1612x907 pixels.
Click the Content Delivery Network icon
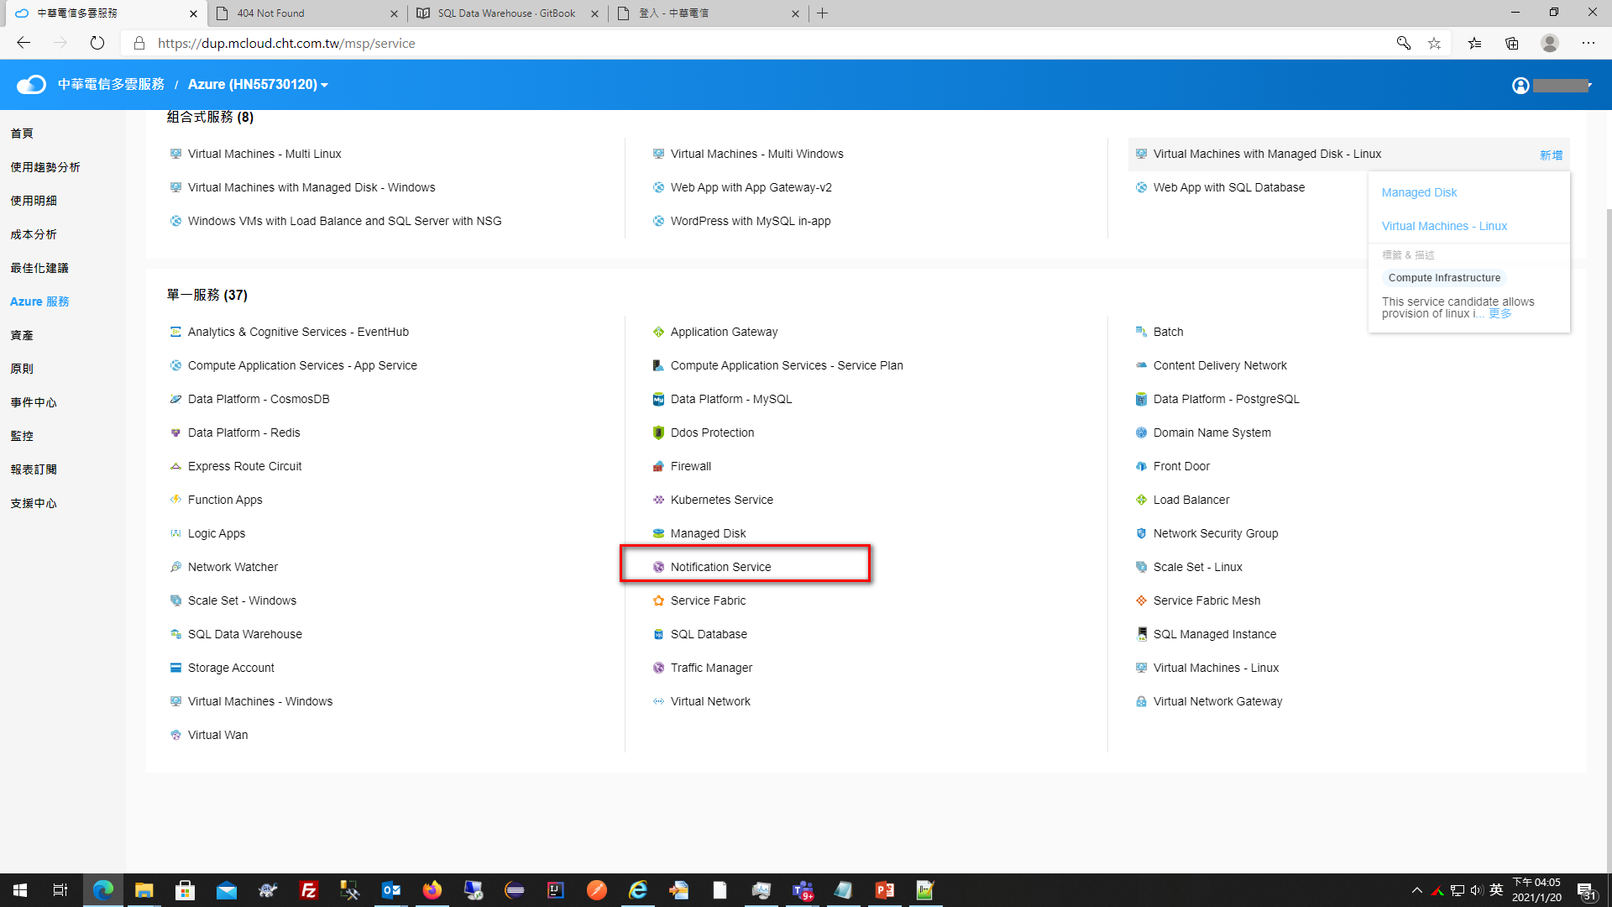[x=1141, y=365]
